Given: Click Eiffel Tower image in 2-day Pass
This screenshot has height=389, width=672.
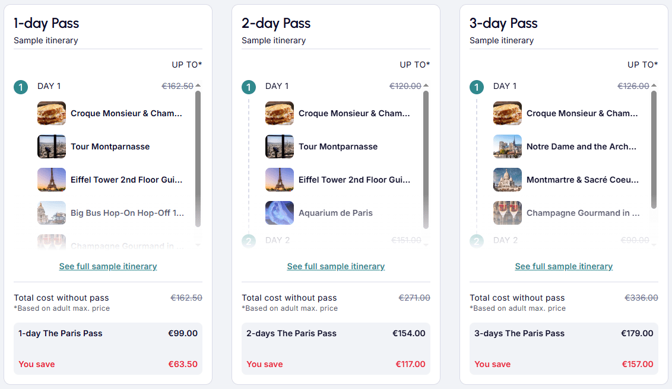Looking at the screenshot, I should (280, 180).
